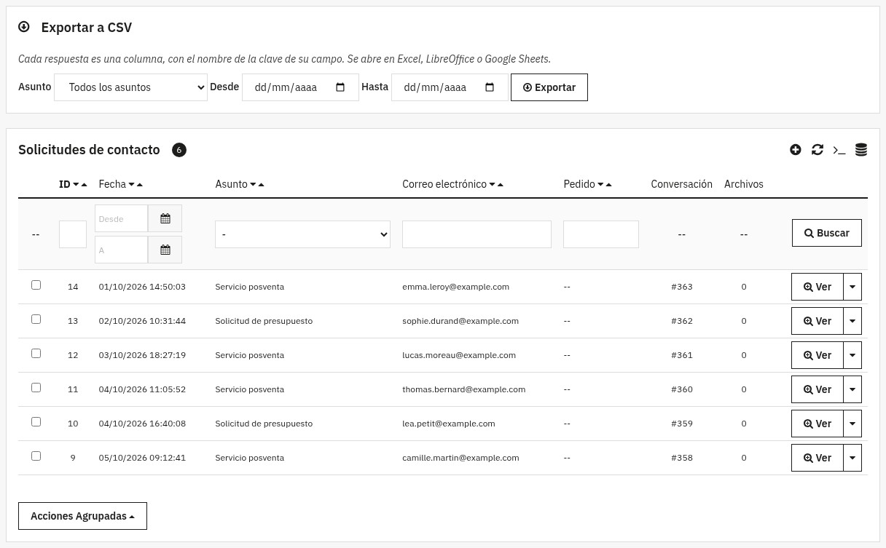Viewport: 886px width, 548px height.
Task: Open calendar for Desde filter date
Action: pyautogui.click(x=165, y=218)
